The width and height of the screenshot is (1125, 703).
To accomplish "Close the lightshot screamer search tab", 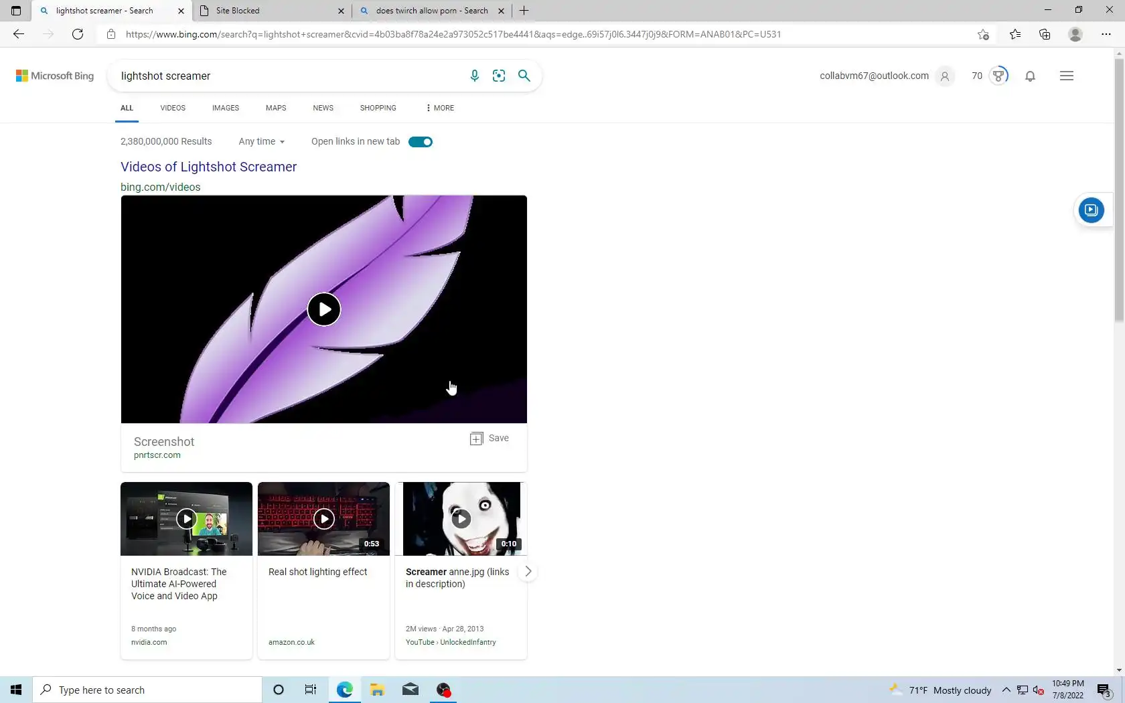I will (181, 11).
